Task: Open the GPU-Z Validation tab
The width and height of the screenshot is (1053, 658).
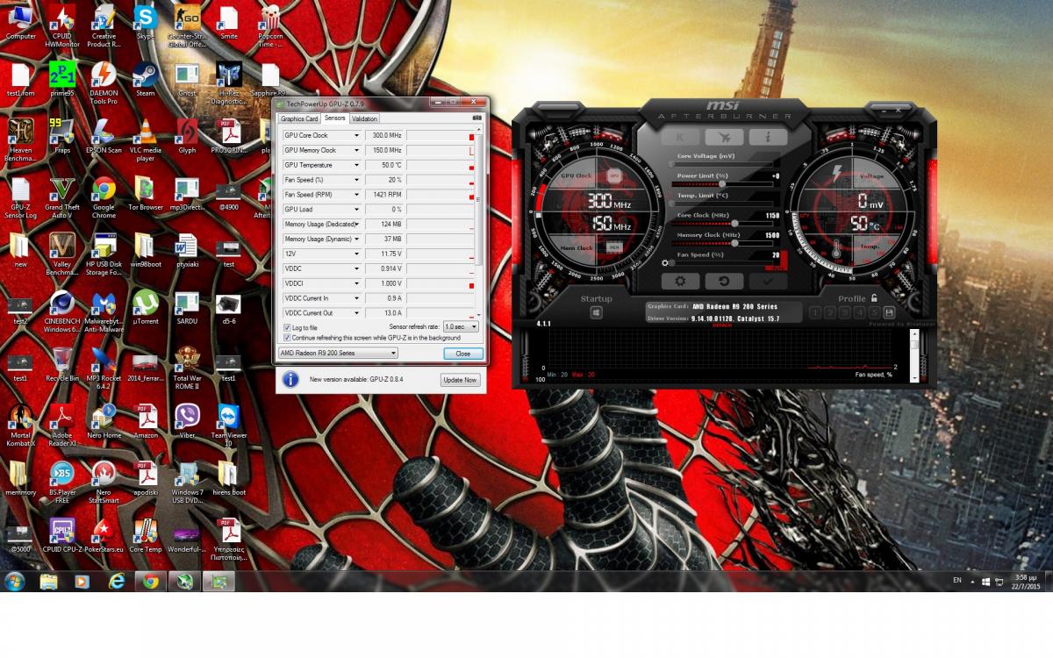Action: pyautogui.click(x=364, y=118)
